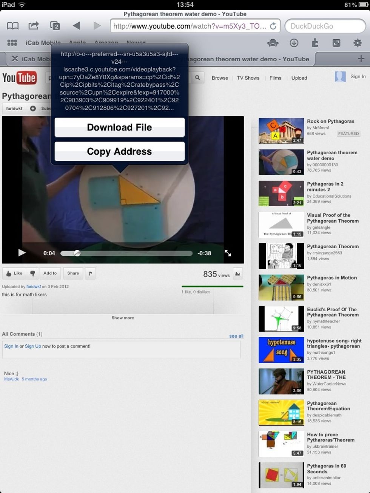This screenshot has width=370, height=493.
Task: Focus the DuckDuckGo search field
Action: tap(325, 26)
